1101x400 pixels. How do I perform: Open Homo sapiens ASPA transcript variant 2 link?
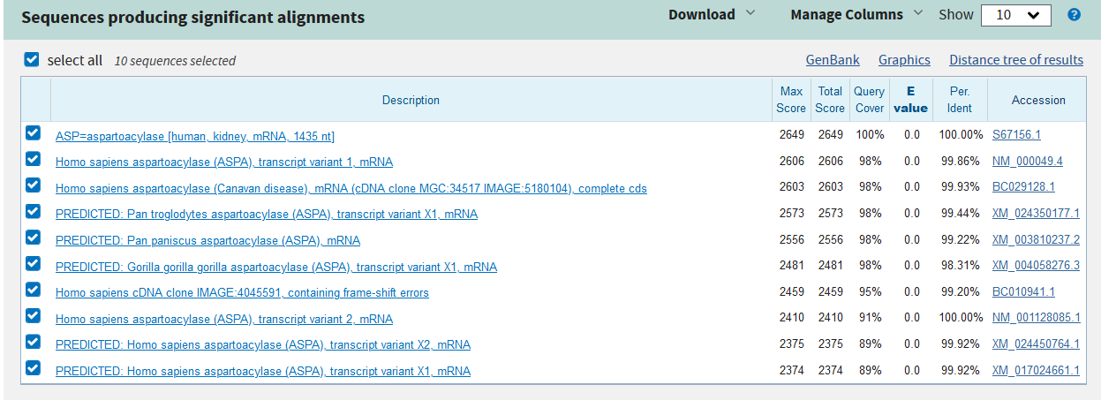[x=223, y=319]
